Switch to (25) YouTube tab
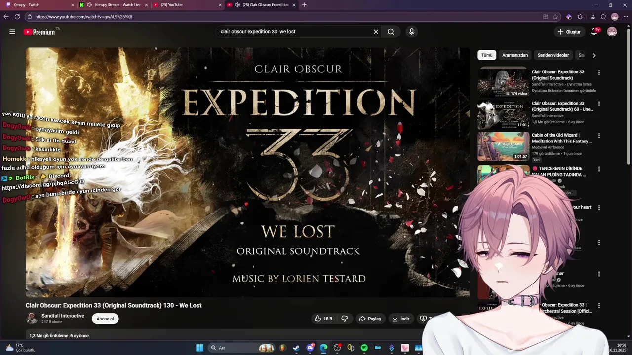 click(x=188, y=5)
